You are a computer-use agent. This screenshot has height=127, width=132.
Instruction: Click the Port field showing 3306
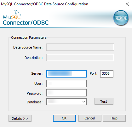[107, 74]
